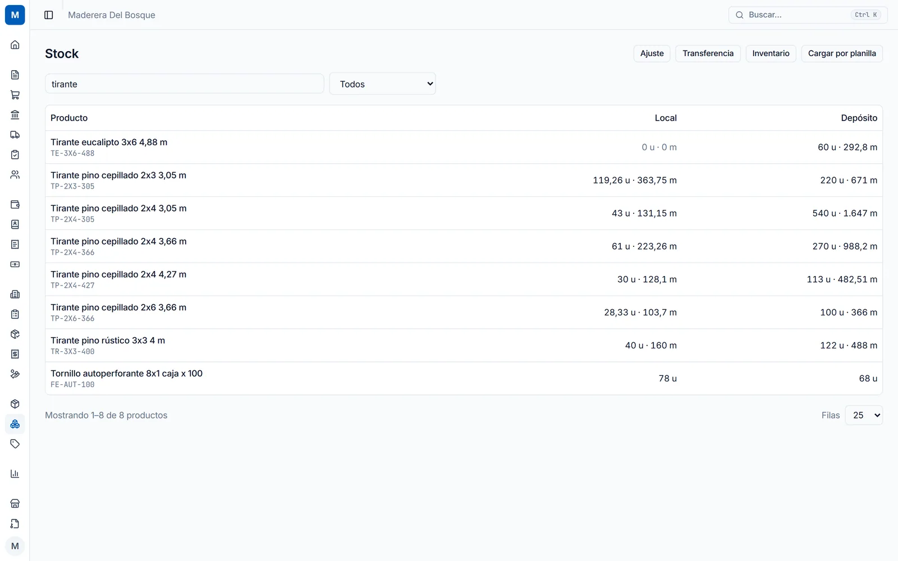Click the highlighted stacked boxes stock icon

pyautogui.click(x=15, y=424)
